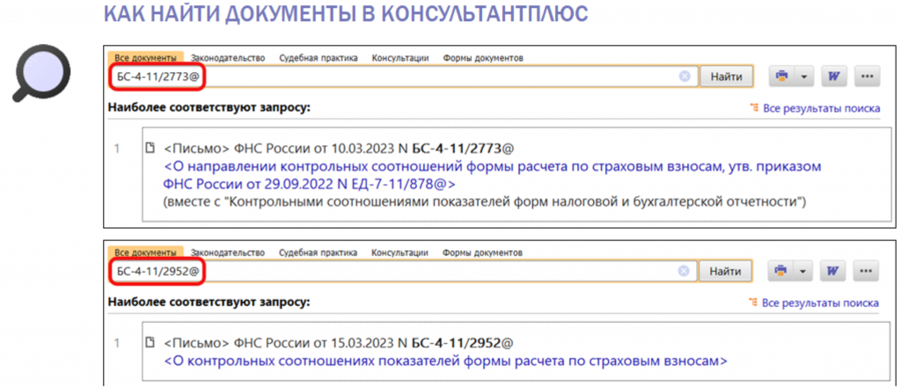Viewport: 901px width, 388px height.
Task: Click the document icon beside letter N БС-4-11/2773@
Action: (151, 149)
